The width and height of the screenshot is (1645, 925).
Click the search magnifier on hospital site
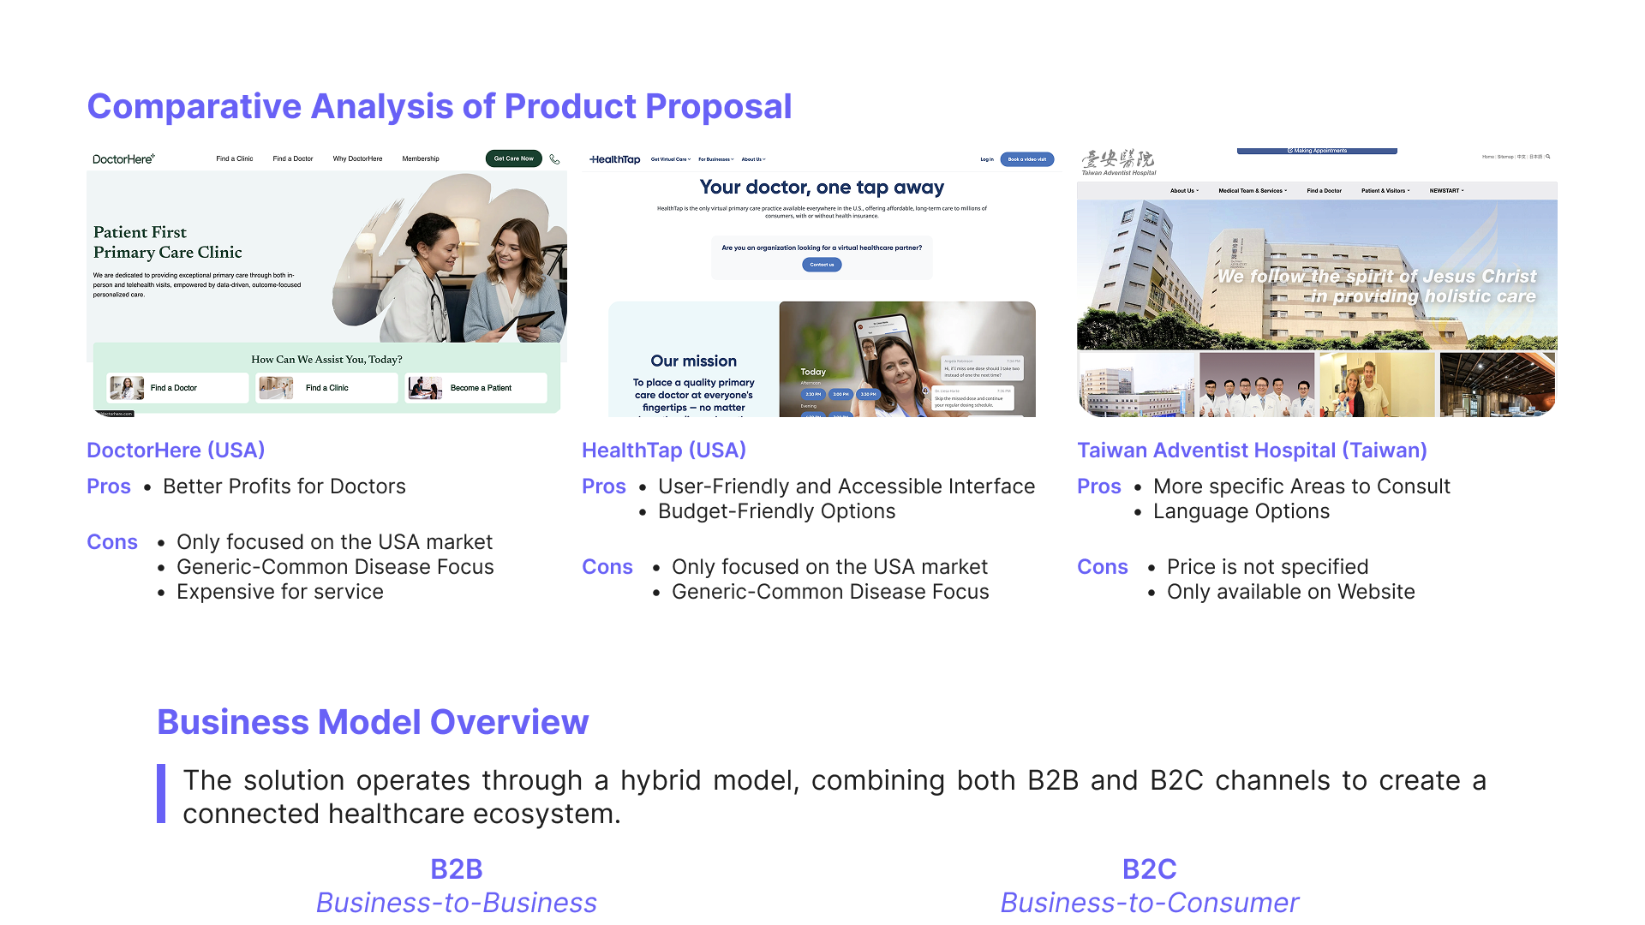pos(1548,157)
